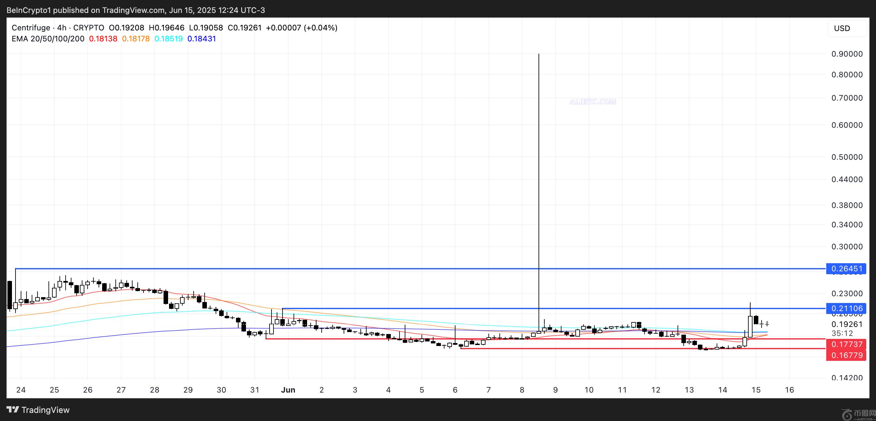Select the EMA 20/50/100/200 indicator legend
Viewport: 876px width, 421px height.
point(48,39)
